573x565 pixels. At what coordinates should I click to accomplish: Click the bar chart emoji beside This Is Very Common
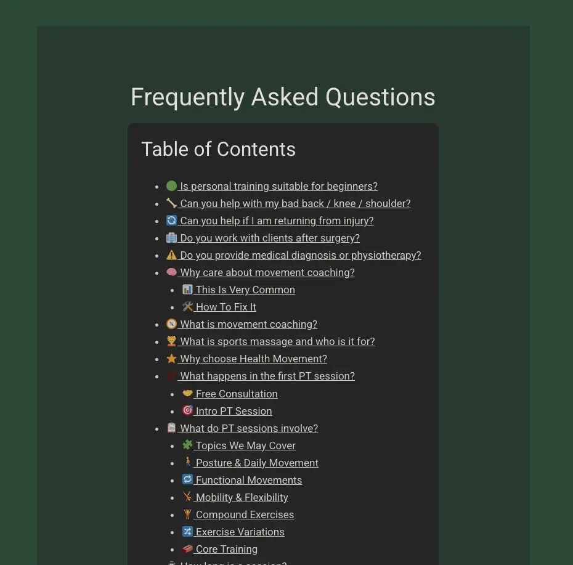(187, 289)
